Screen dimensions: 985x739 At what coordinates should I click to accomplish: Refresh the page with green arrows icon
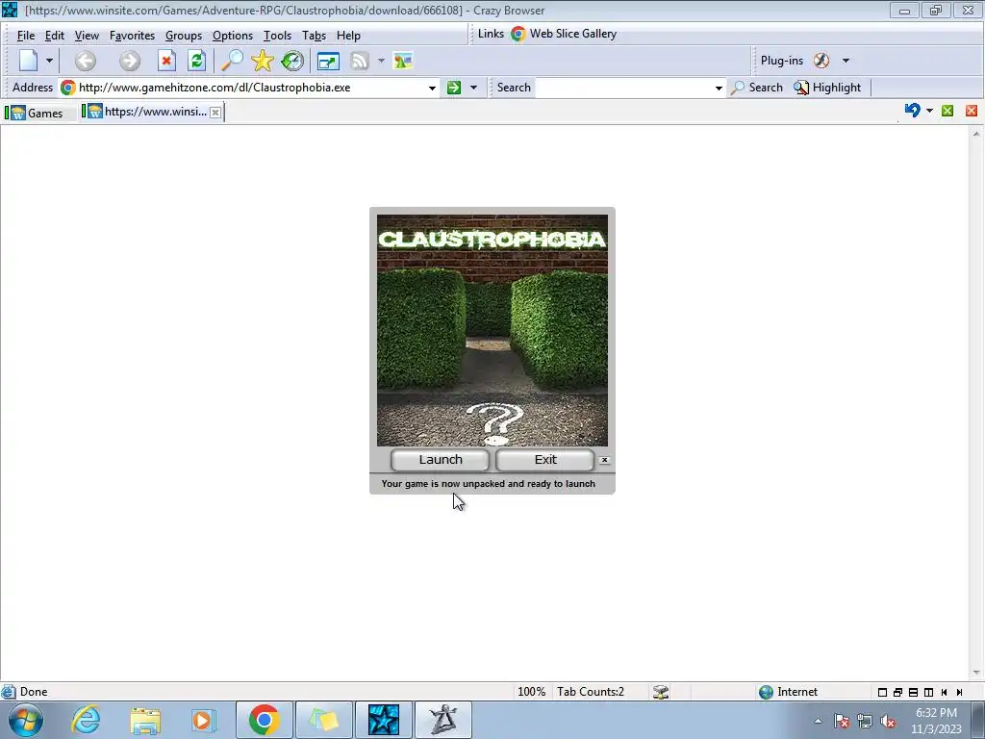(196, 61)
